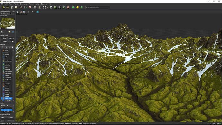Click the viewport camera options icon

18,12
